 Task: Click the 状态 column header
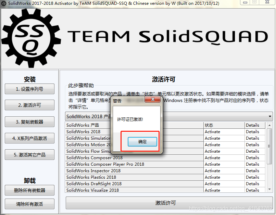tap(224, 125)
